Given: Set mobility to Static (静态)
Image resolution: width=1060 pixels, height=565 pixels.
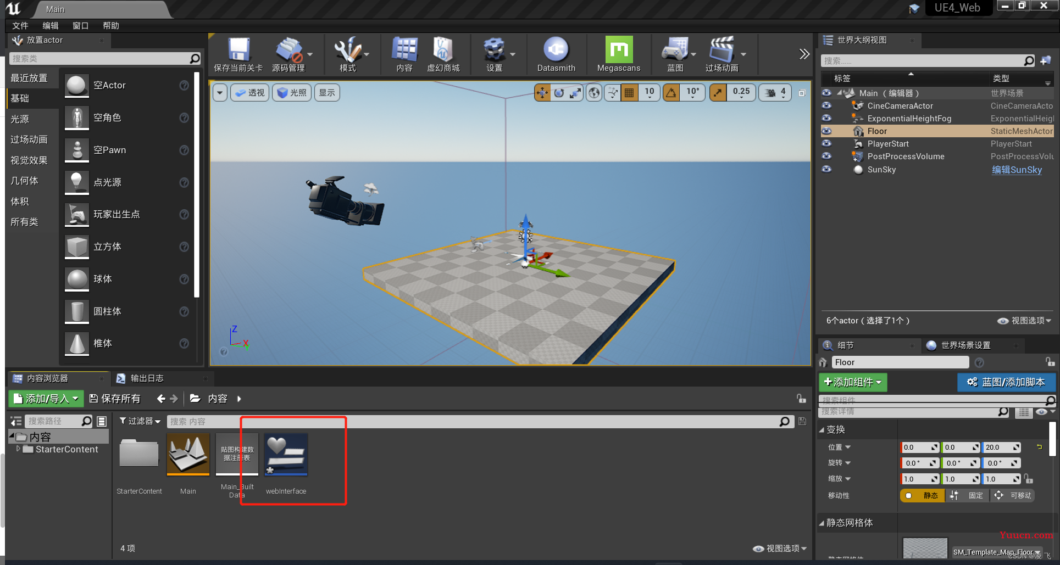Looking at the screenshot, I should 923,495.
